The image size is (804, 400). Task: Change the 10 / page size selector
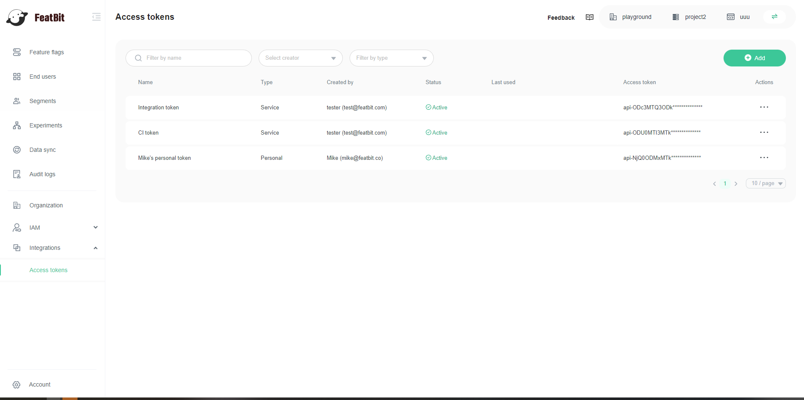tap(765, 183)
